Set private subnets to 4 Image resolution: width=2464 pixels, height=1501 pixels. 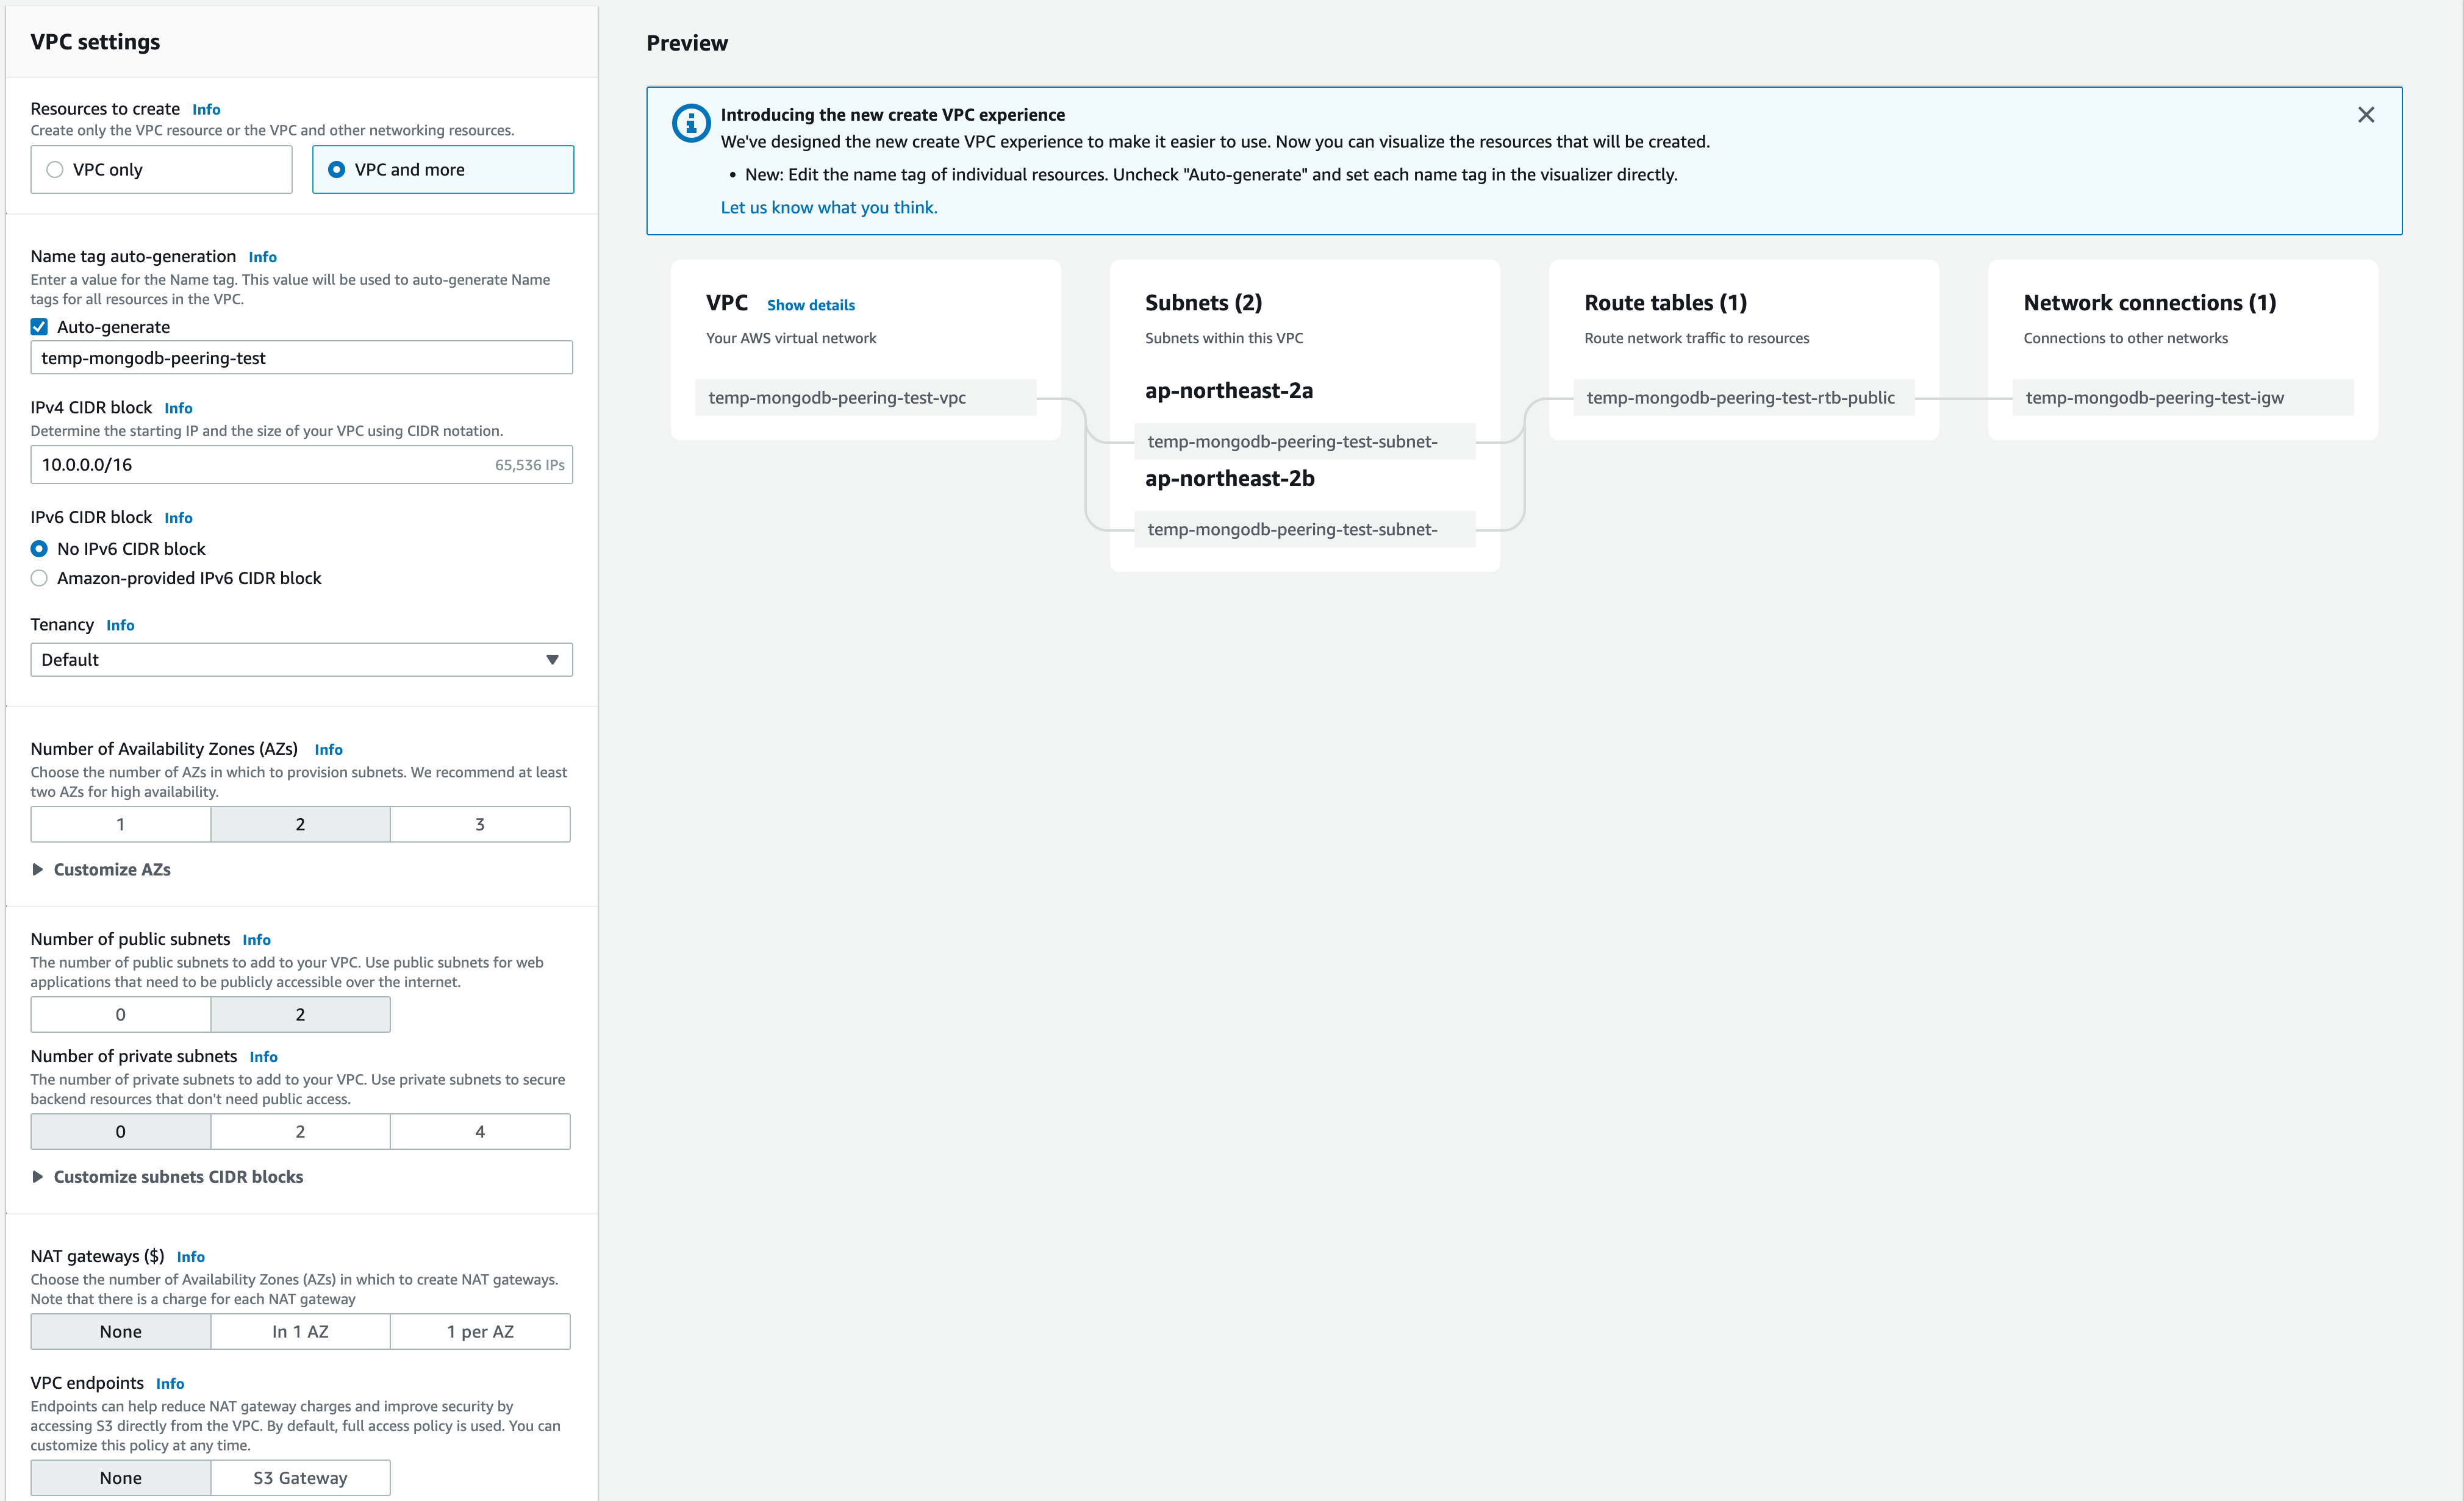(479, 1132)
